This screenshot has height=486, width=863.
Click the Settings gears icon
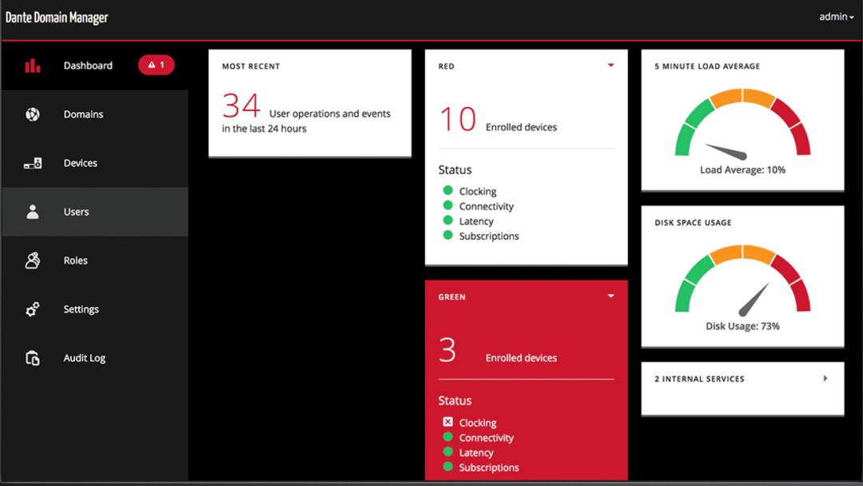[32, 309]
